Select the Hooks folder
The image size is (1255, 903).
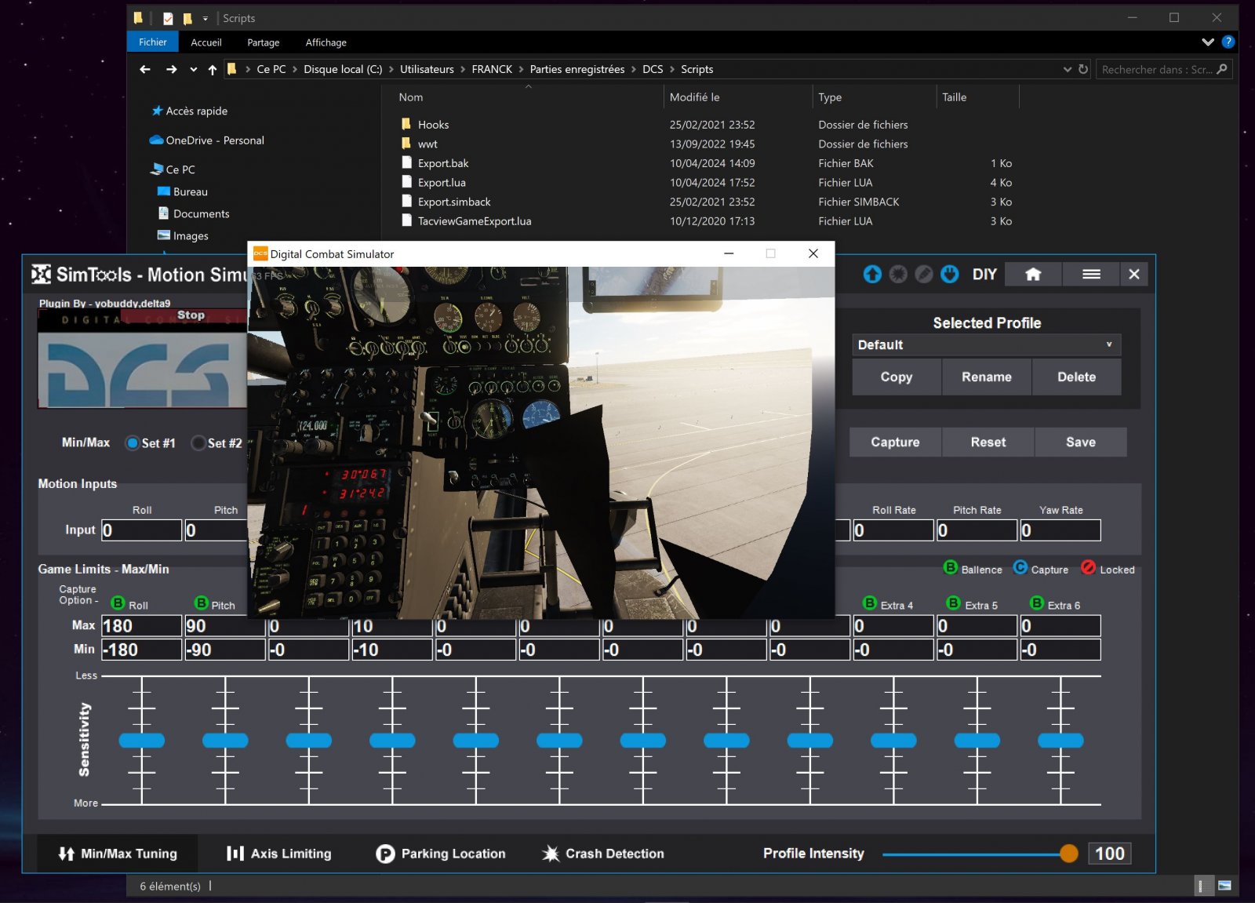433,125
